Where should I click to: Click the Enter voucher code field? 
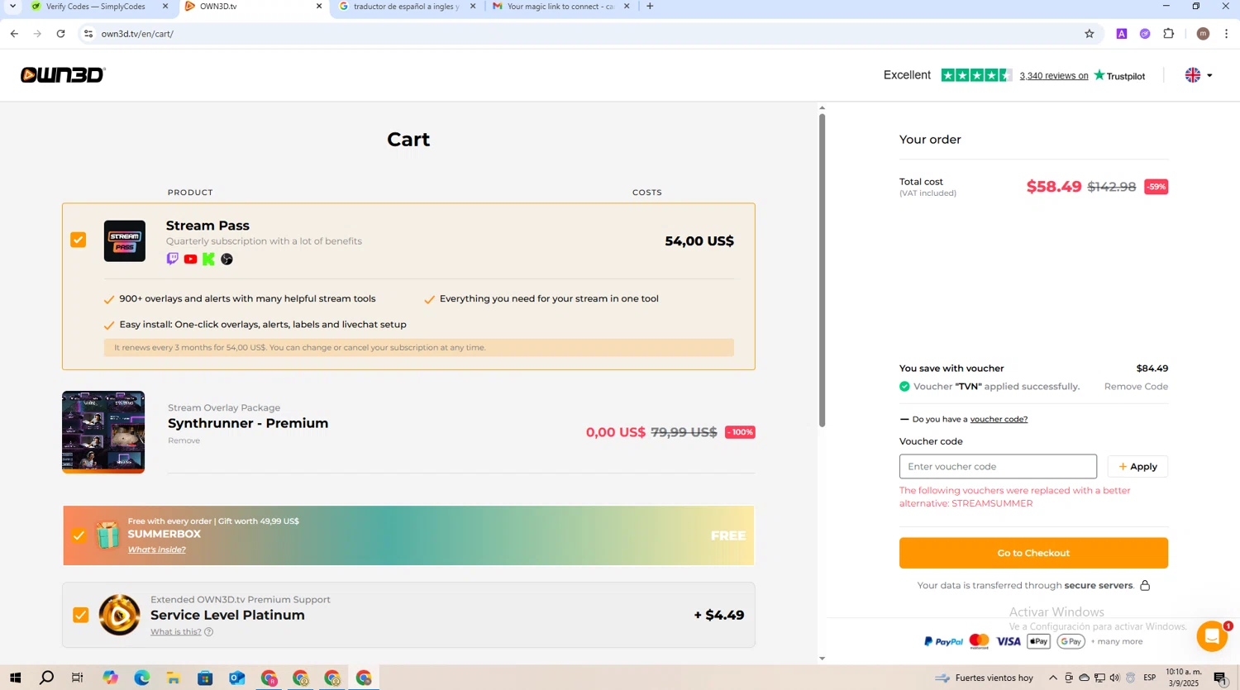[998, 467]
